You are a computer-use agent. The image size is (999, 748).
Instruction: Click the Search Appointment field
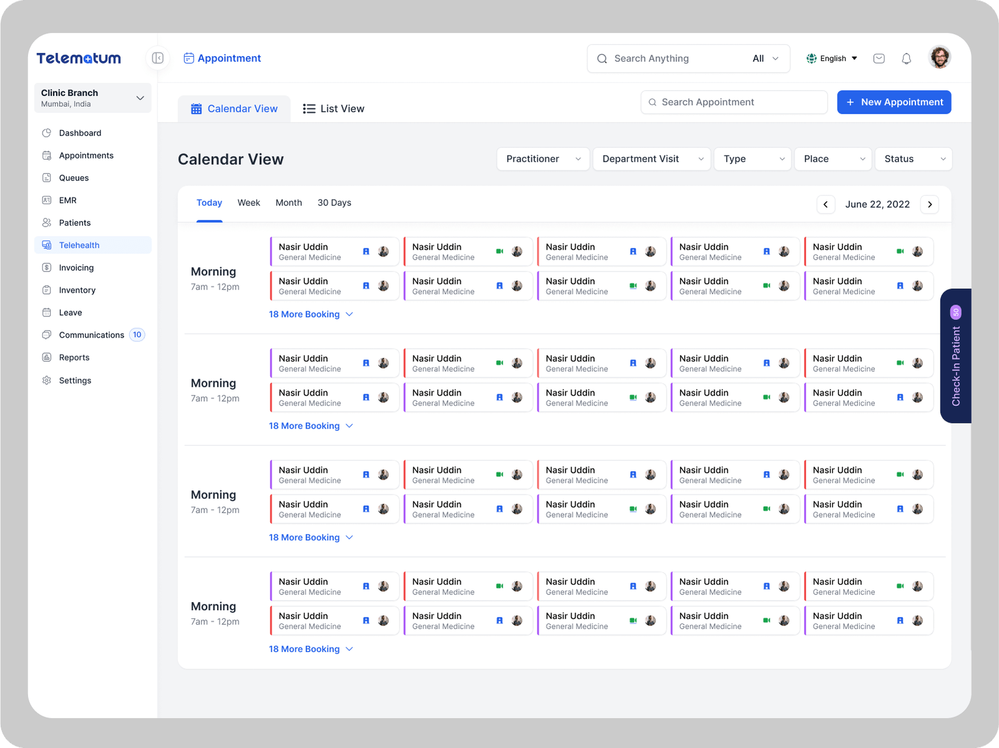point(734,102)
